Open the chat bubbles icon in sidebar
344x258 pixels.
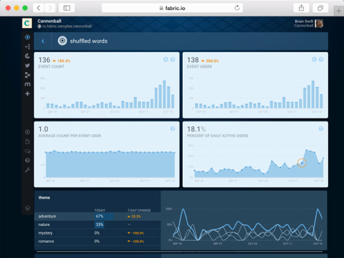click(x=27, y=151)
